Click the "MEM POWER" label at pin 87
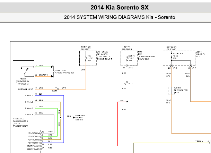211x153 pixels. [33, 149]
